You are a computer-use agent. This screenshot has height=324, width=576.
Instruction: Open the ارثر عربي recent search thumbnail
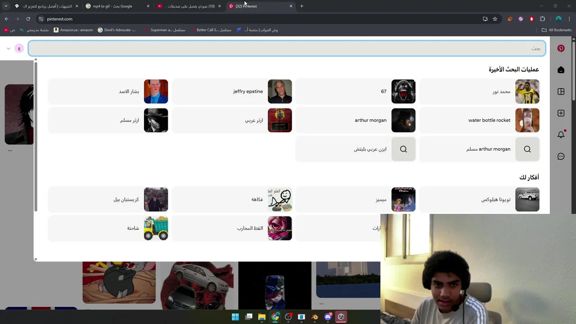pyautogui.click(x=280, y=120)
